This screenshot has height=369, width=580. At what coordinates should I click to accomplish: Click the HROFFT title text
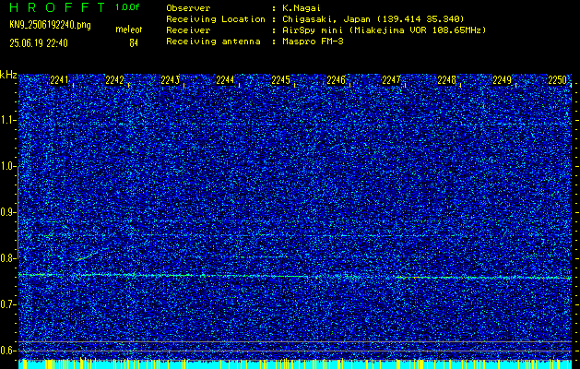(57, 7)
